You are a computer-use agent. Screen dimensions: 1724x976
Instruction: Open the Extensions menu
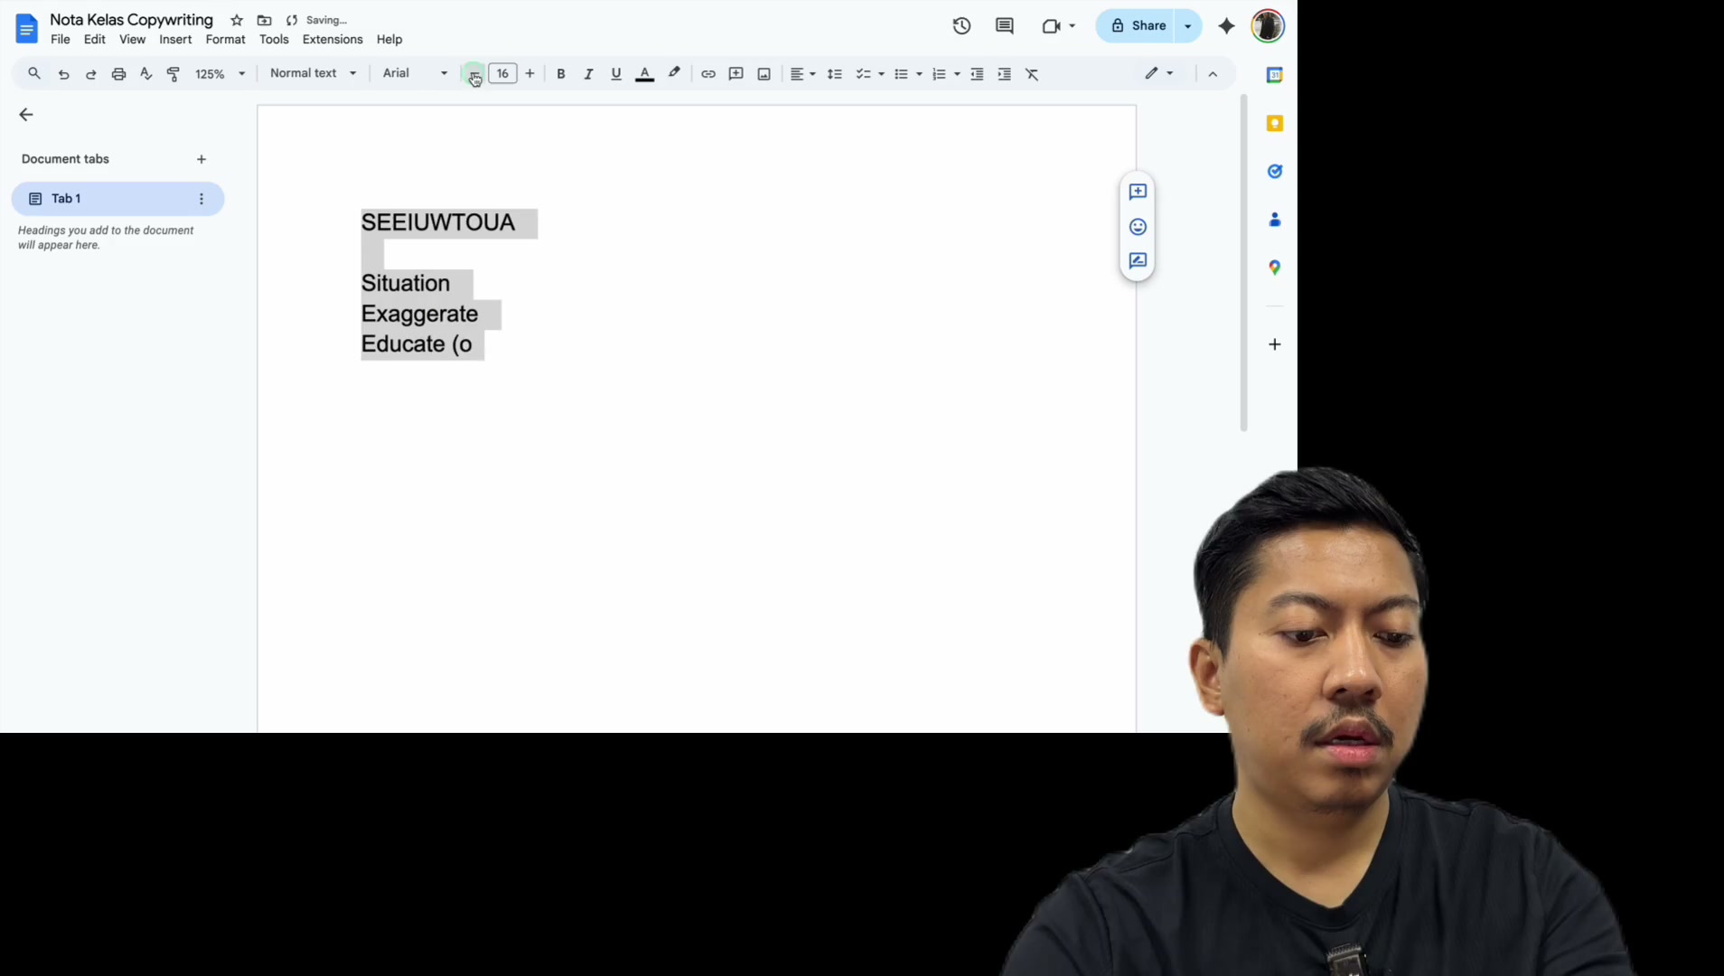333,39
